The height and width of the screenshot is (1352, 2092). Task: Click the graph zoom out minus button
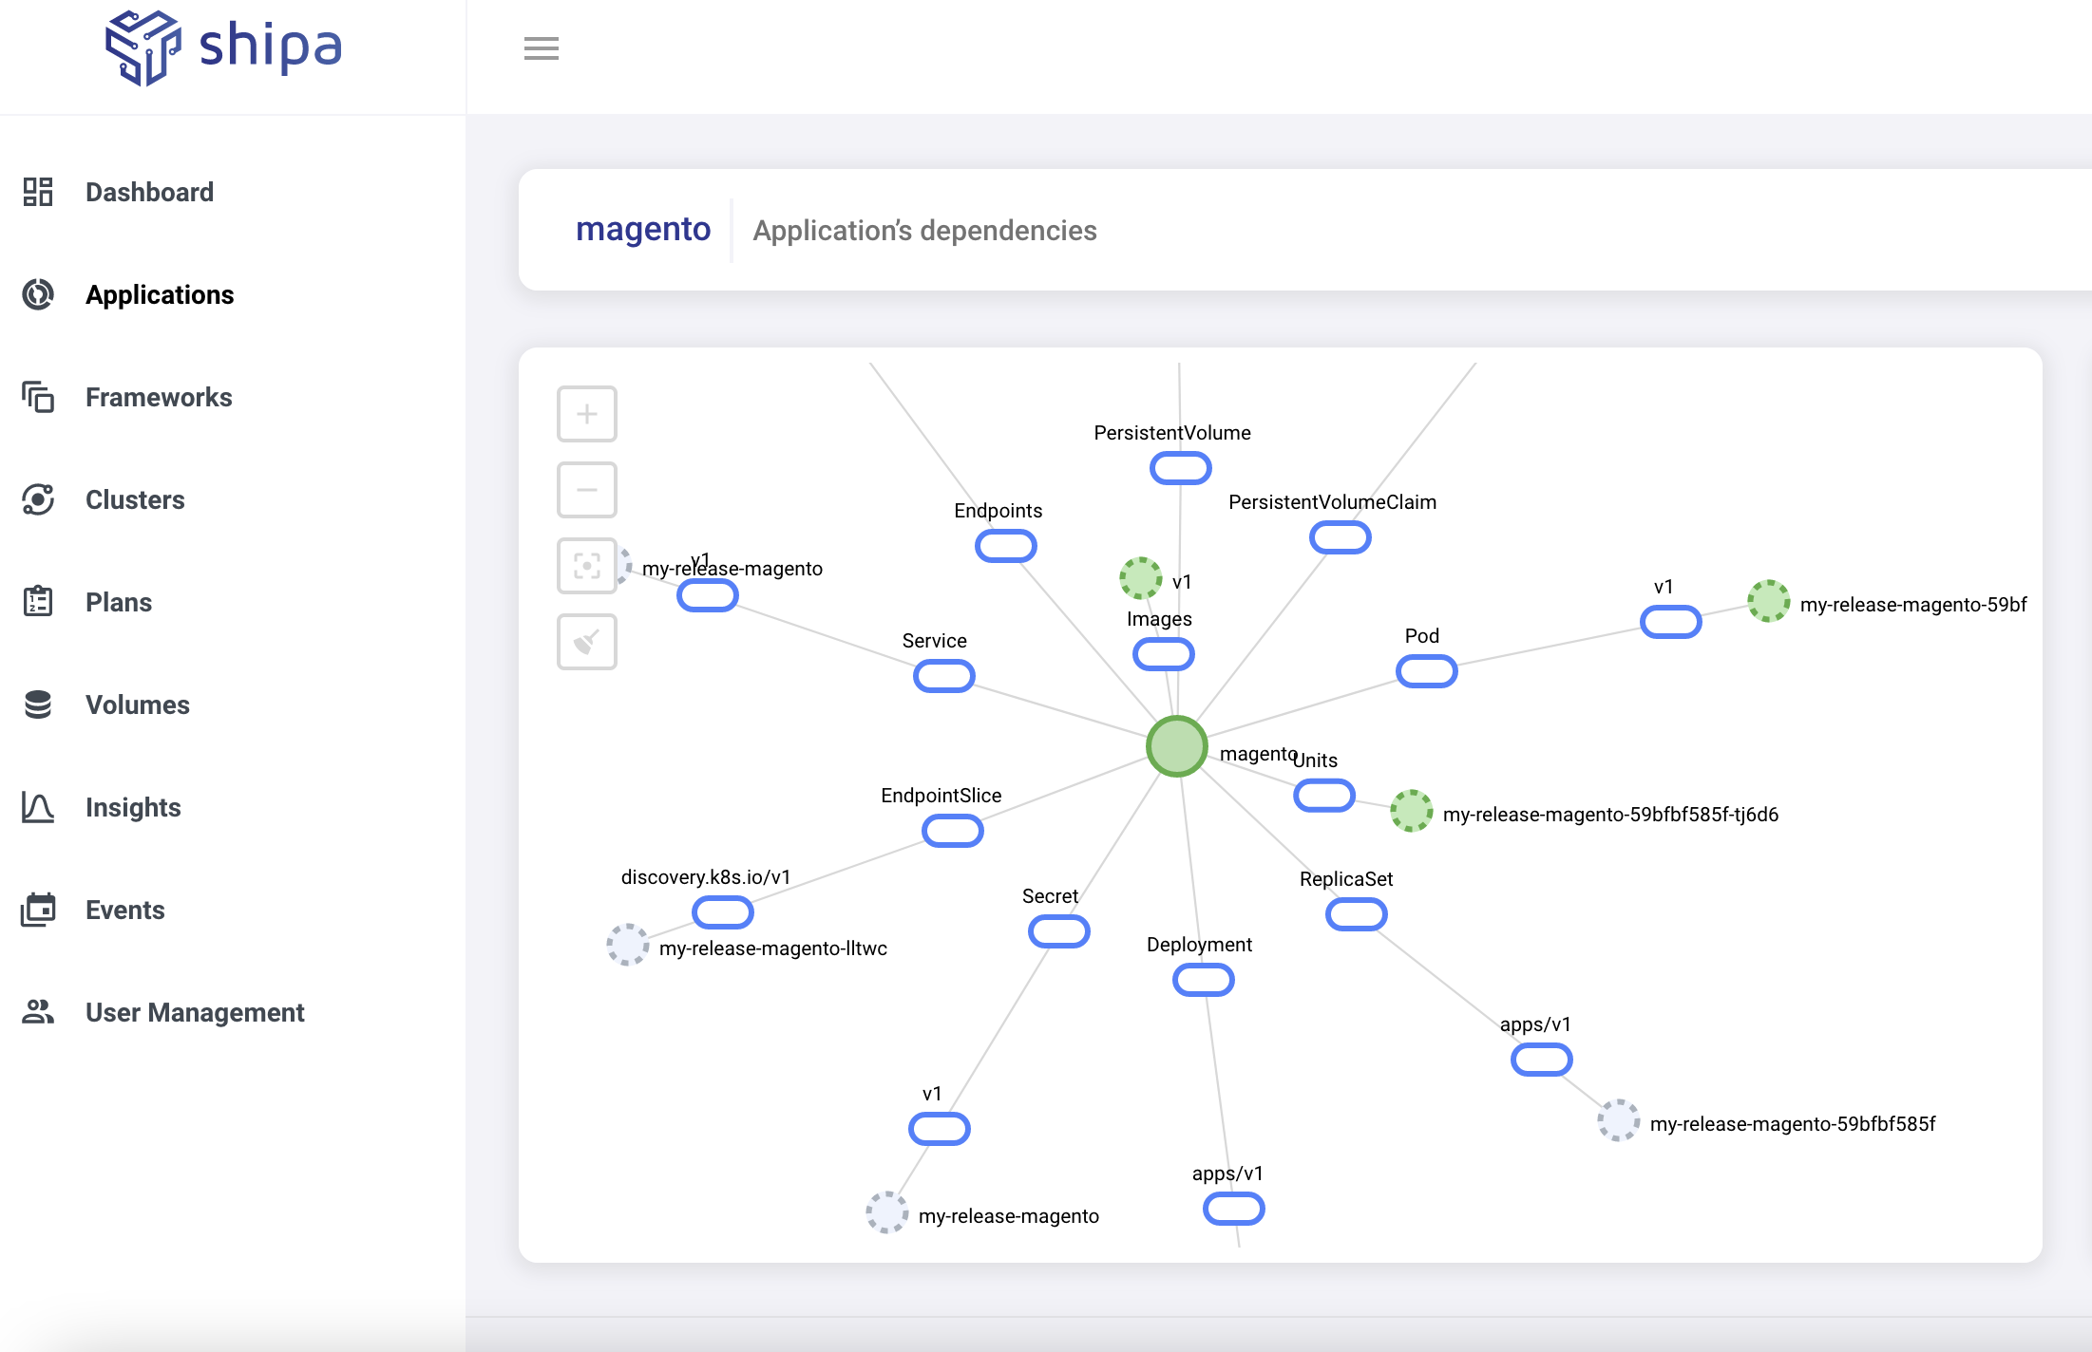(x=586, y=490)
